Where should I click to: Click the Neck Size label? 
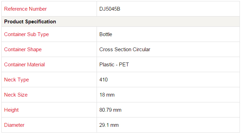point(16,94)
